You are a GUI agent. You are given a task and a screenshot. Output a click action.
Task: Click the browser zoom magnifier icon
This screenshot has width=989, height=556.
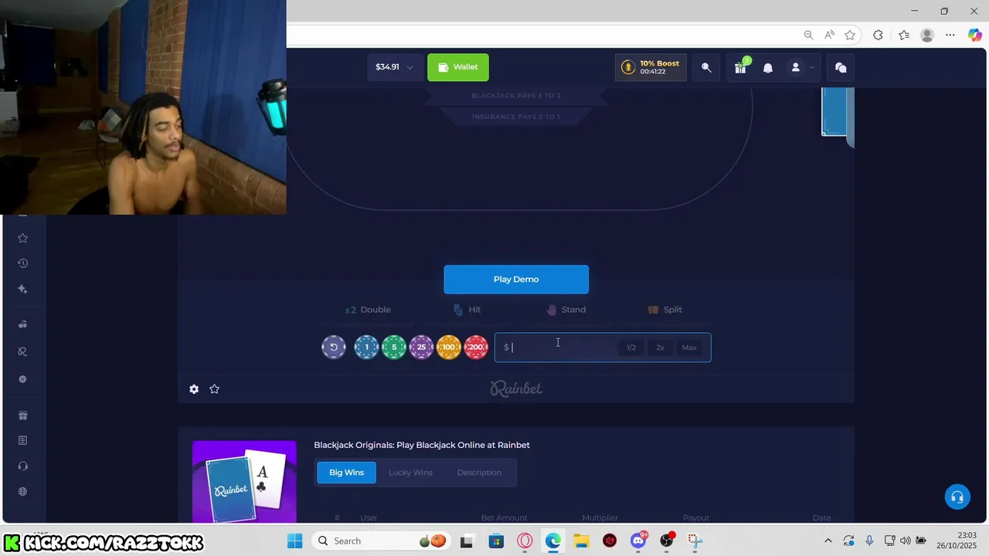(808, 35)
